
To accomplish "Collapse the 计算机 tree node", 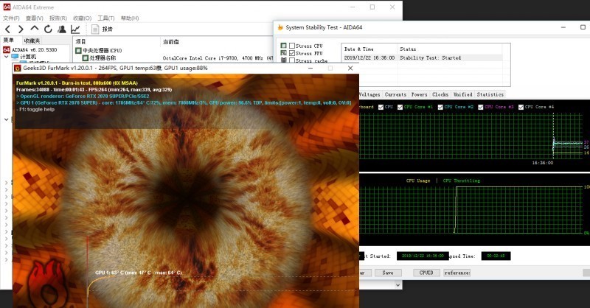I will [6, 57].
